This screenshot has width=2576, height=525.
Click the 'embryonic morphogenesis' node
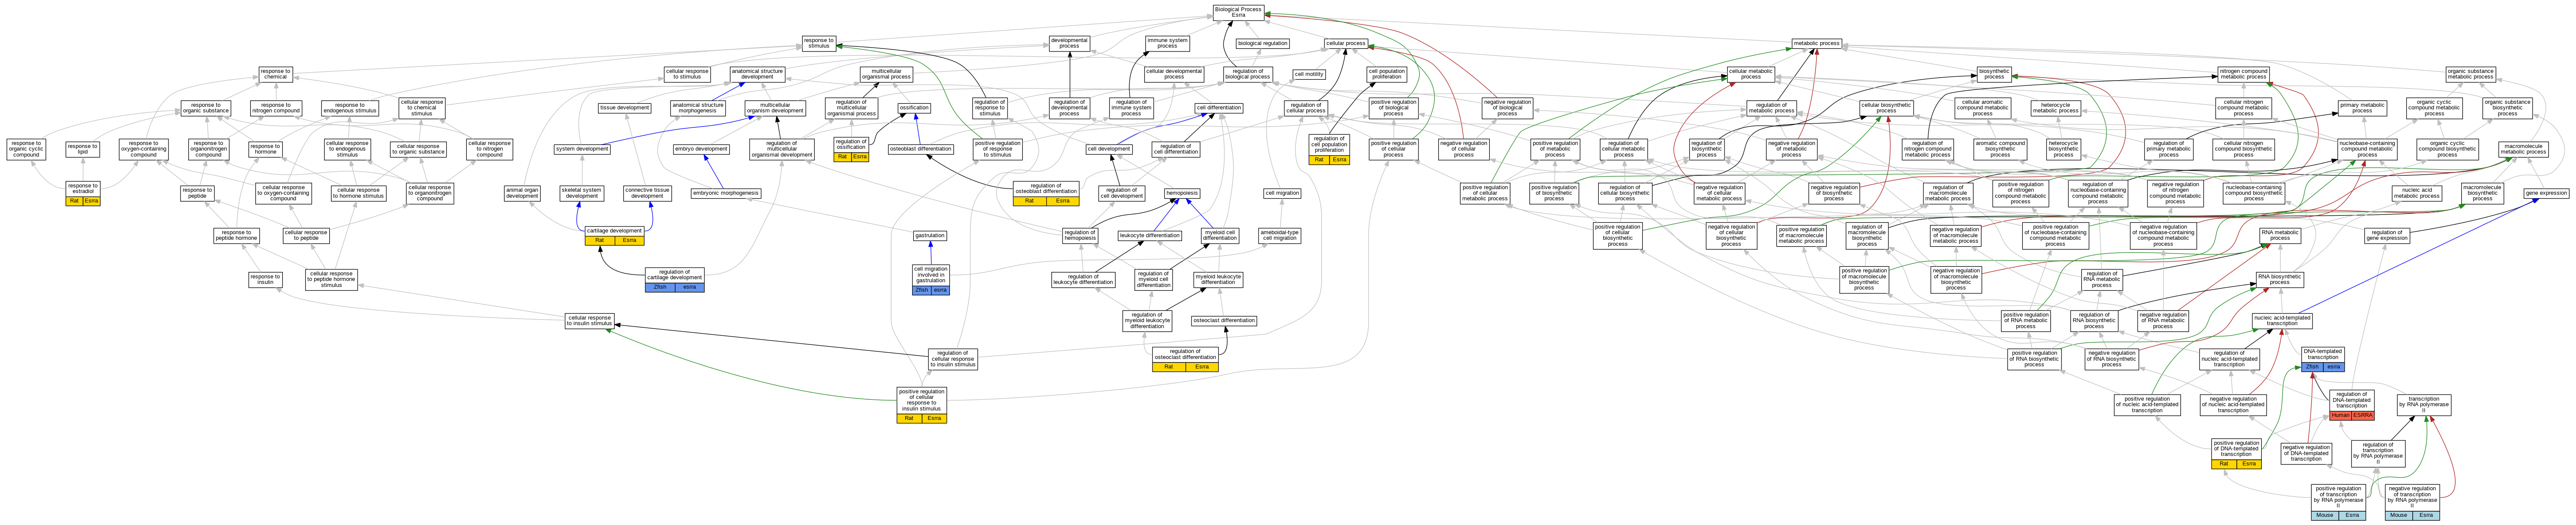tap(725, 193)
